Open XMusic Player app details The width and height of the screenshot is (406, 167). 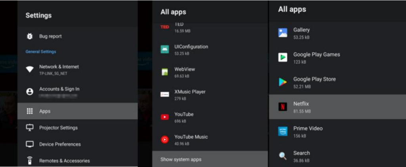click(x=210, y=95)
